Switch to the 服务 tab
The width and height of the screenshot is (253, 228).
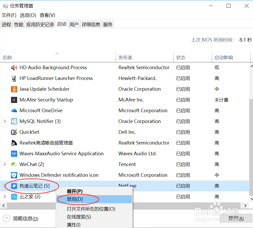coord(108,25)
